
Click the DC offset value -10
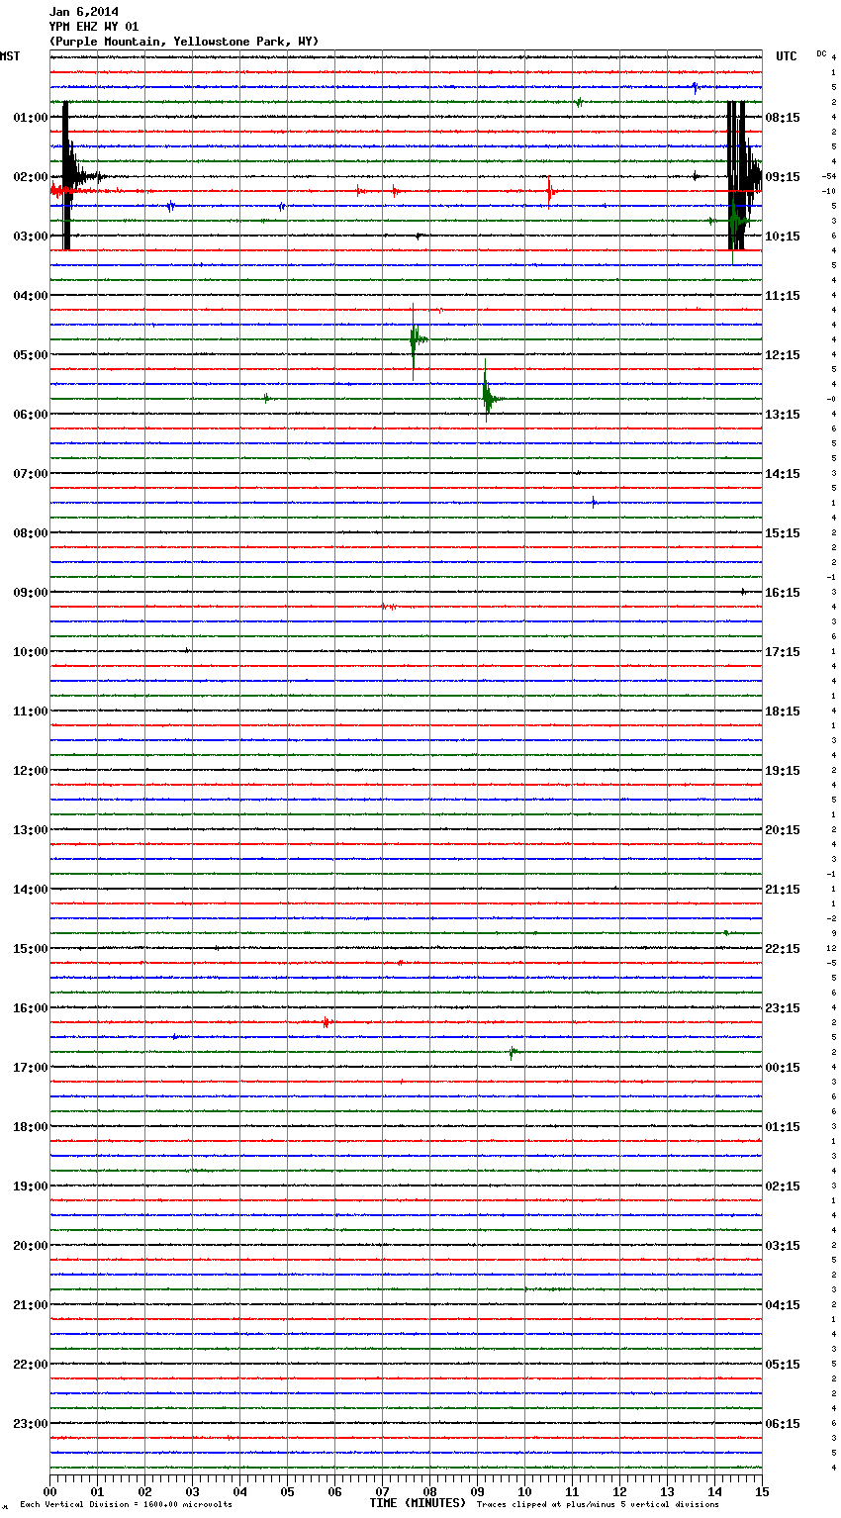point(829,191)
